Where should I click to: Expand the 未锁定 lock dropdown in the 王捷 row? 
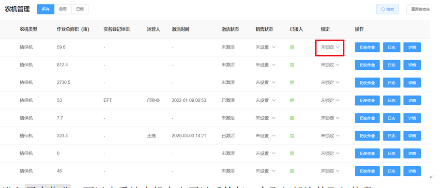coord(330,136)
